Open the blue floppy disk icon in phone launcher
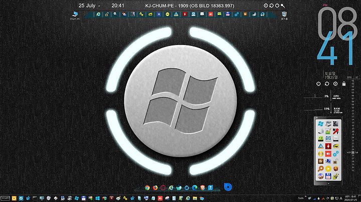361x202 pixels. 328,176
